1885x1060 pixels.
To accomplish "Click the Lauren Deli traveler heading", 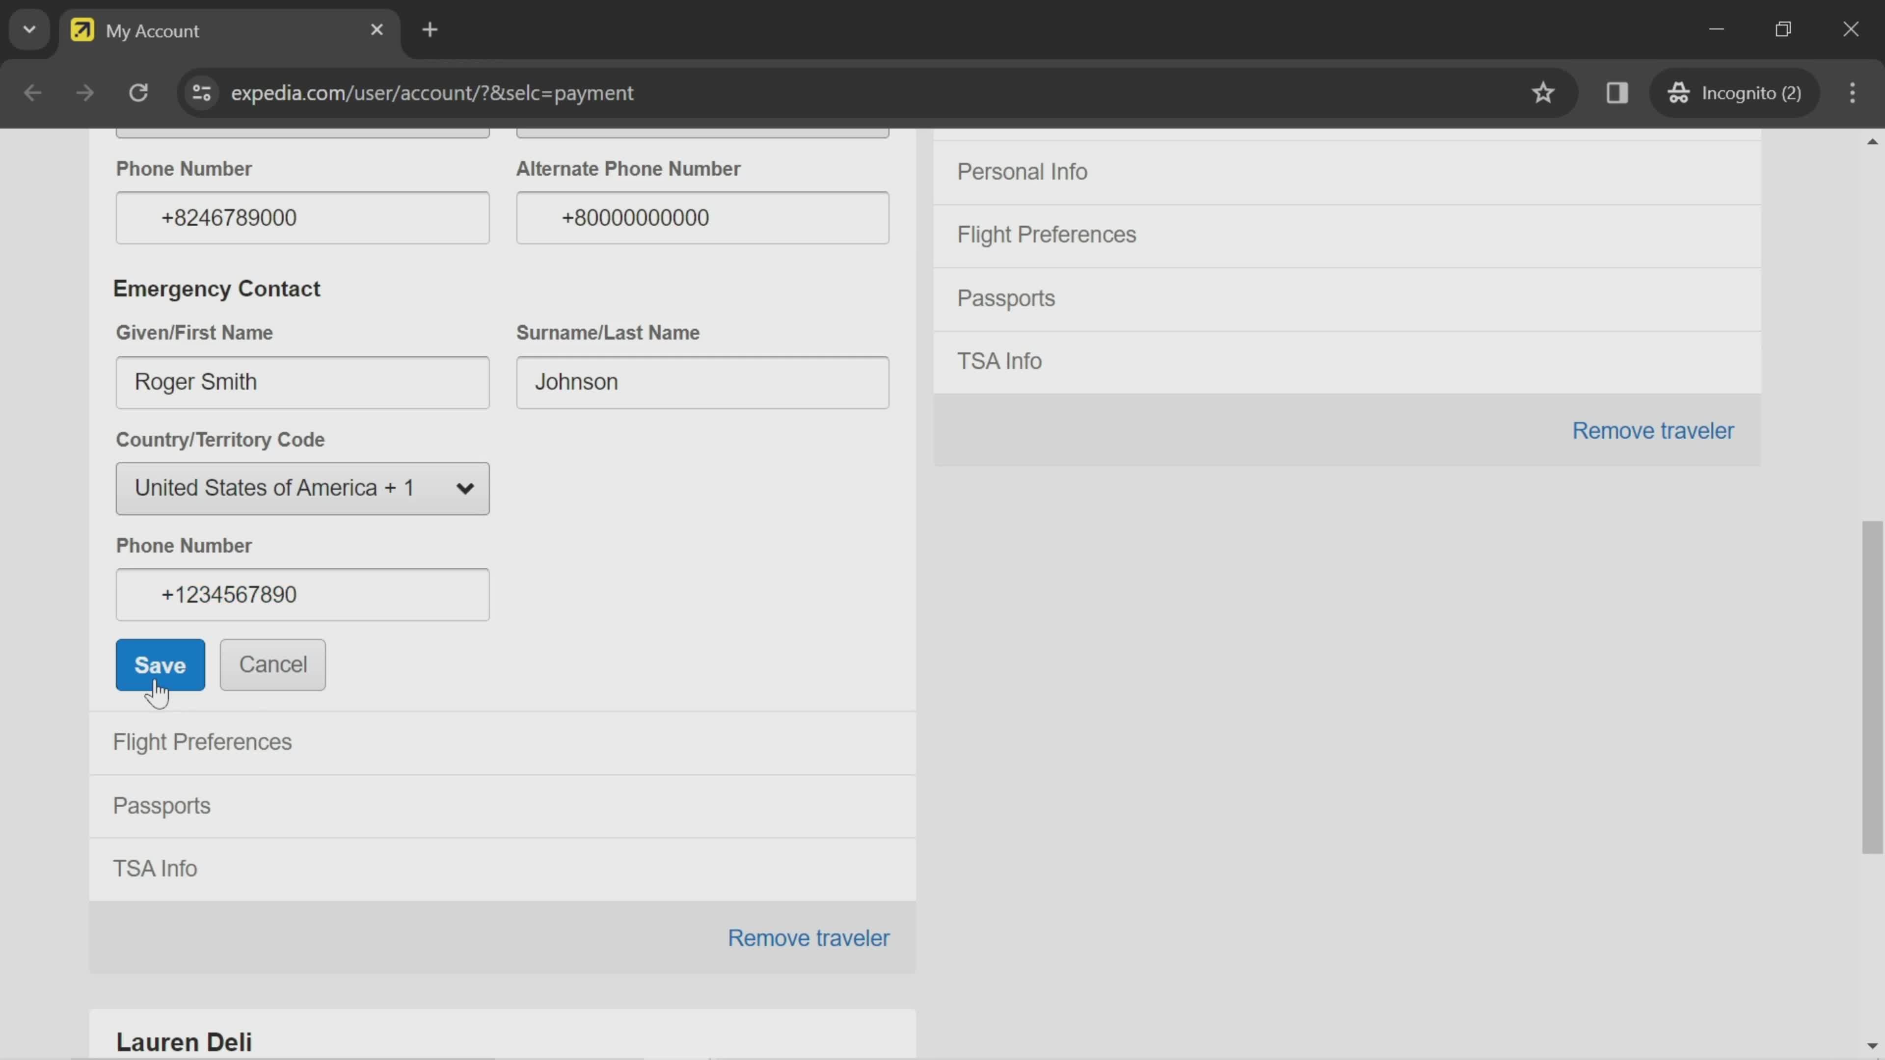I will pos(184,1042).
